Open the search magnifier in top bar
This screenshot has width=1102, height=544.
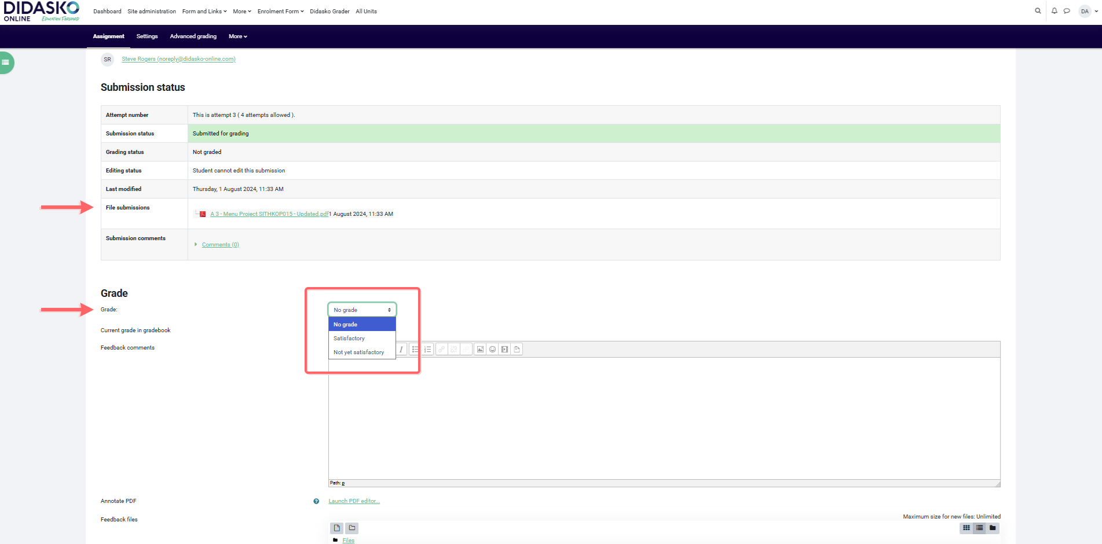1038,11
